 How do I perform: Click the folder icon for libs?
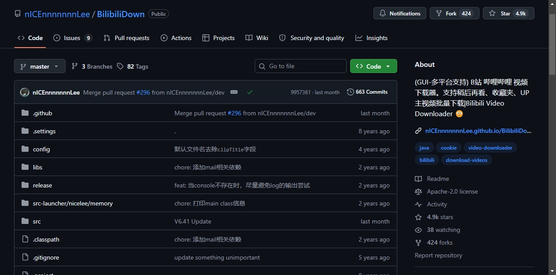point(25,167)
